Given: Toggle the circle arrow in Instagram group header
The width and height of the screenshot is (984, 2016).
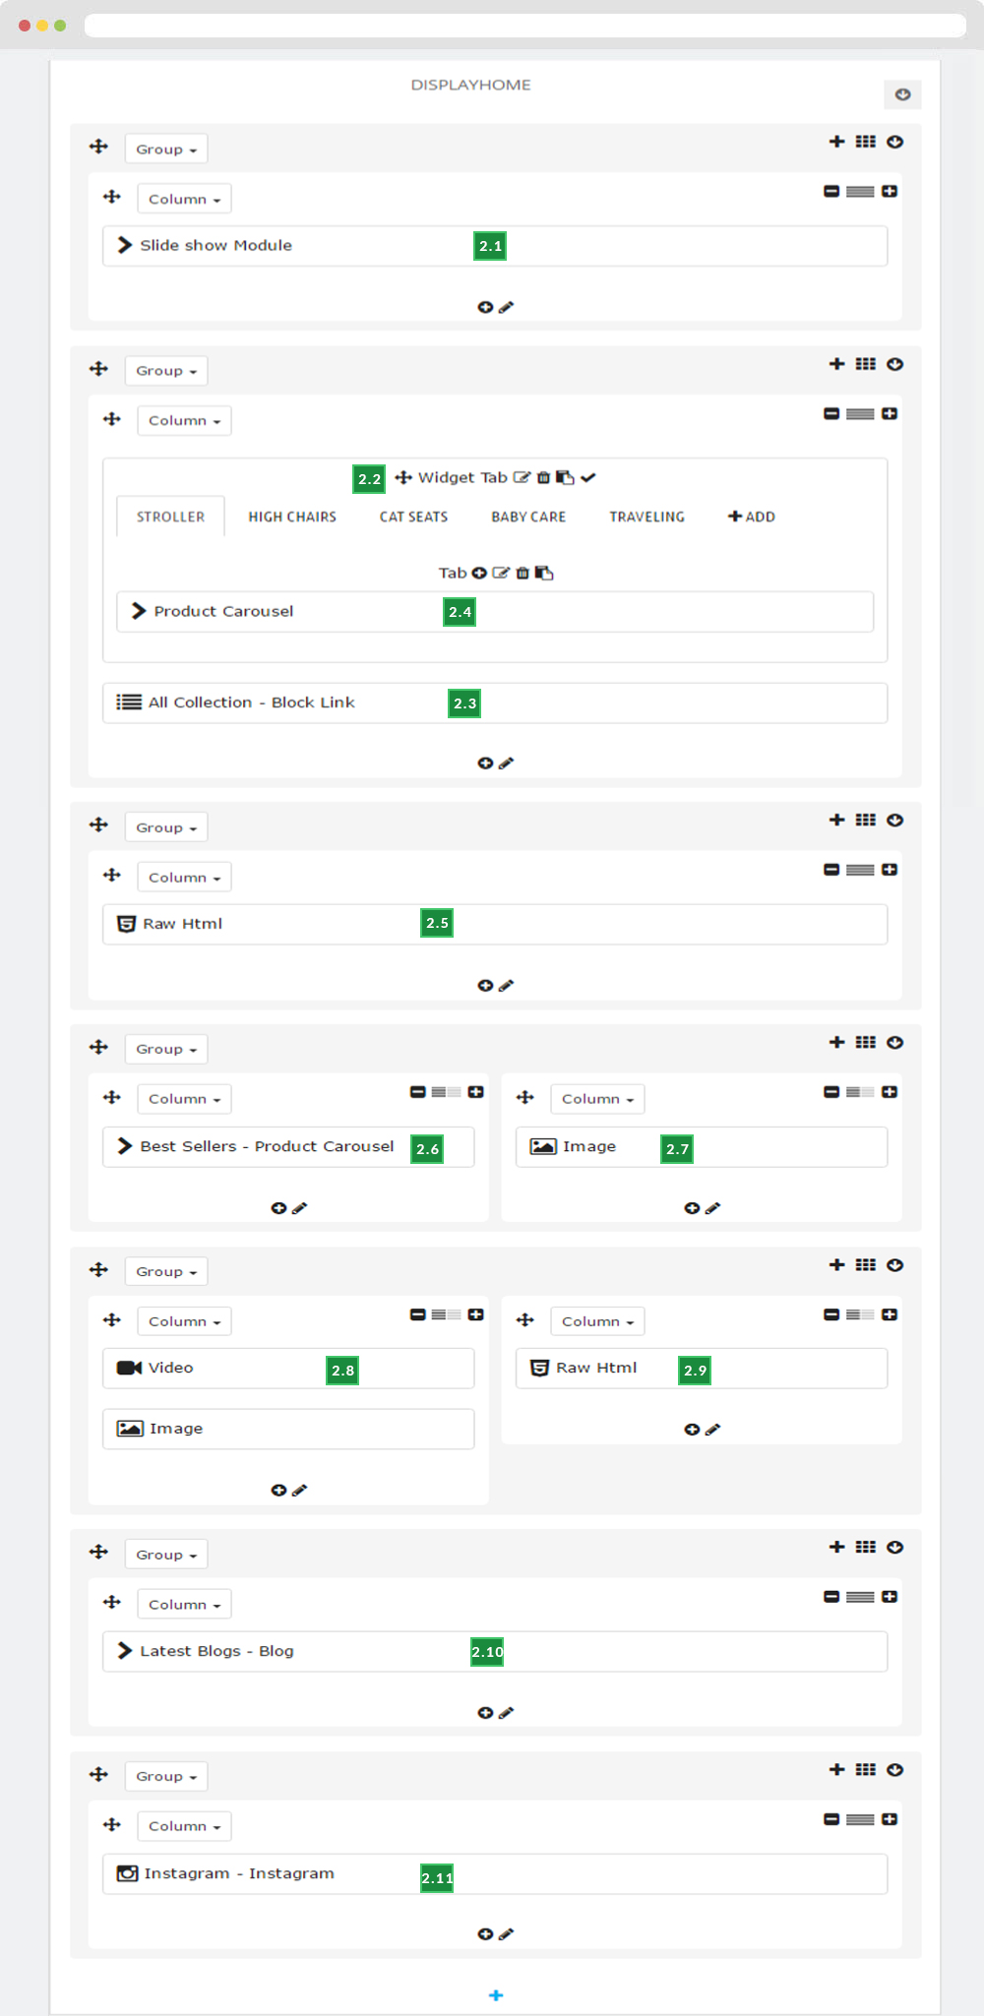Looking at the screenshot, I should [x=894, y=1769].
